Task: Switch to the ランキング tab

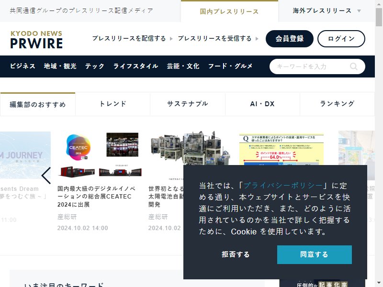Action: click(x=337, y=104)
